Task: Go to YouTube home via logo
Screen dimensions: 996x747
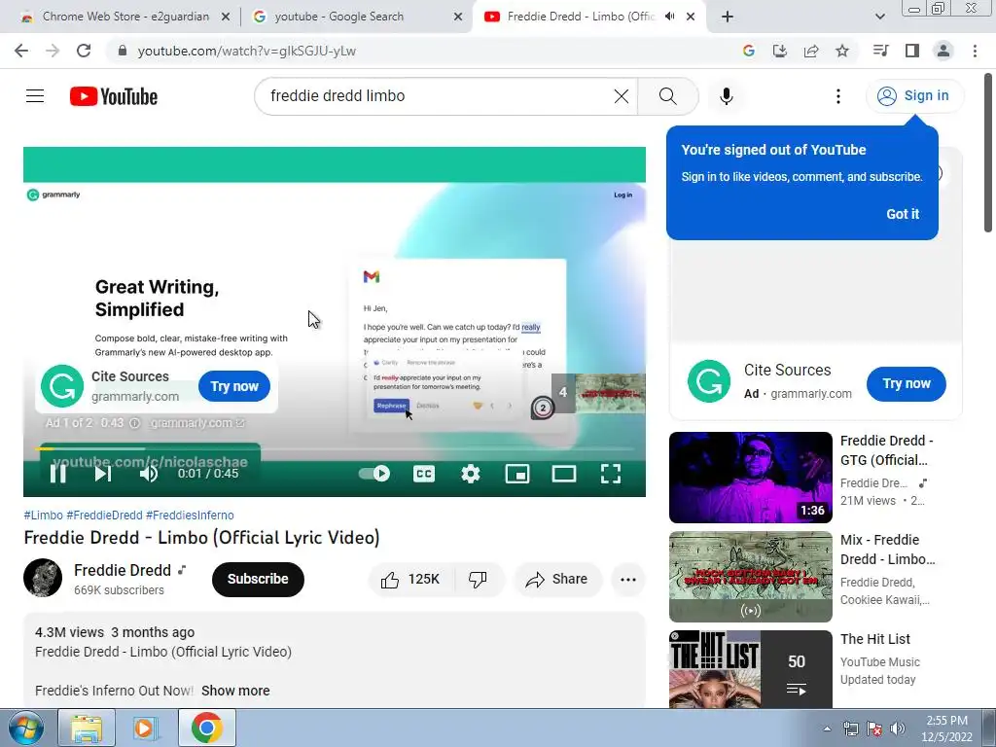Action: 114,96
